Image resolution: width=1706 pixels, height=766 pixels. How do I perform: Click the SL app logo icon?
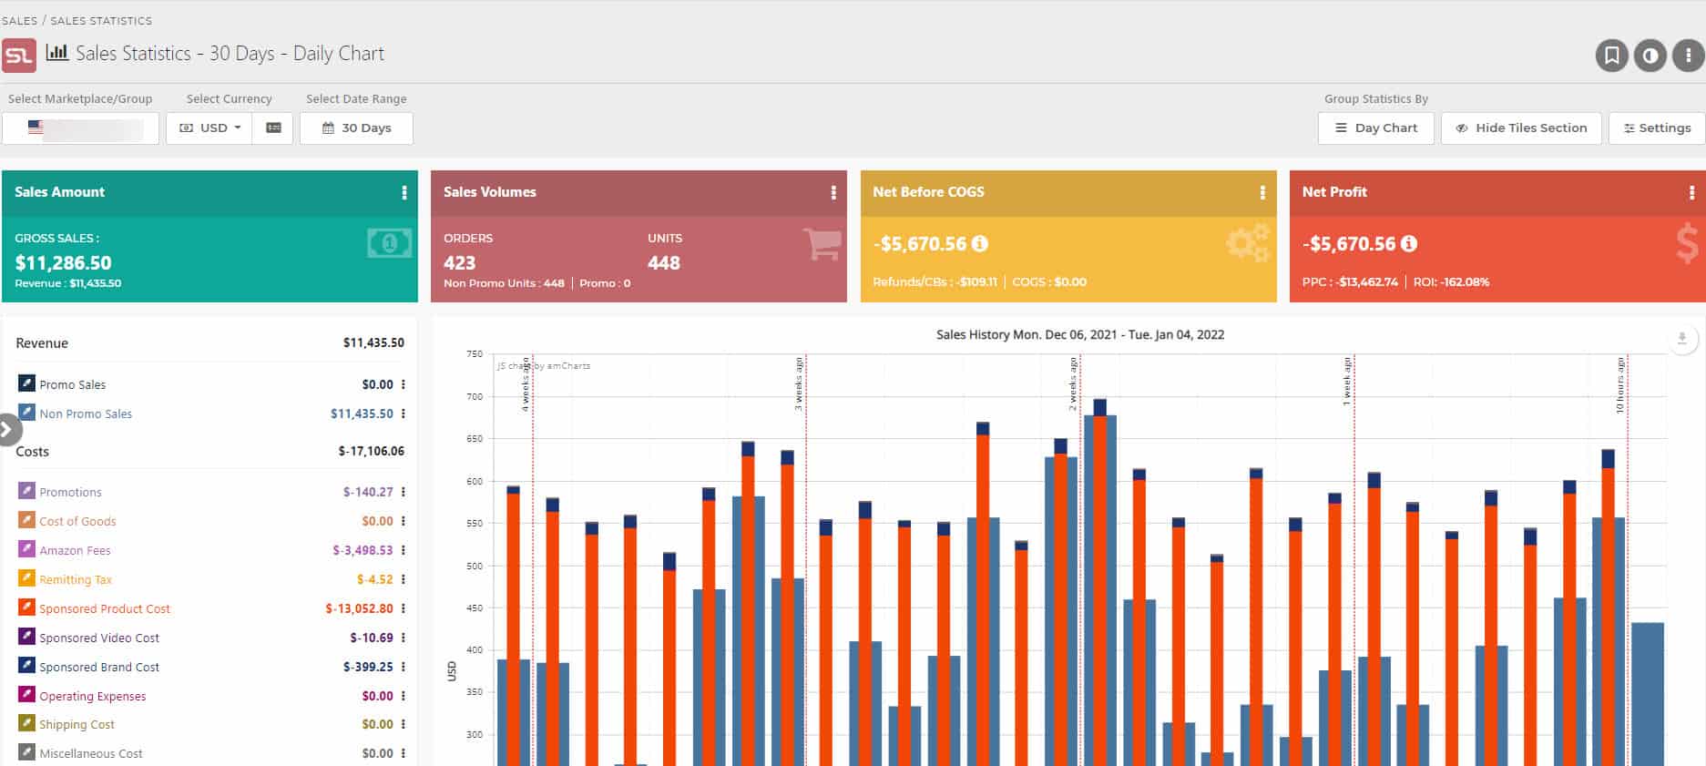point(19,55)
